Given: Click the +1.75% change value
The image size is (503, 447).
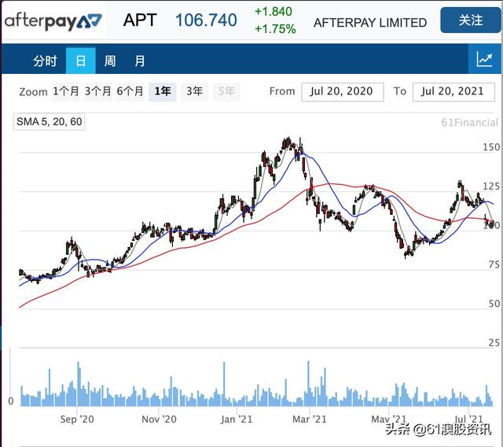Looking at the screenshot, I should pyautogui.click(x=275, y=29).
